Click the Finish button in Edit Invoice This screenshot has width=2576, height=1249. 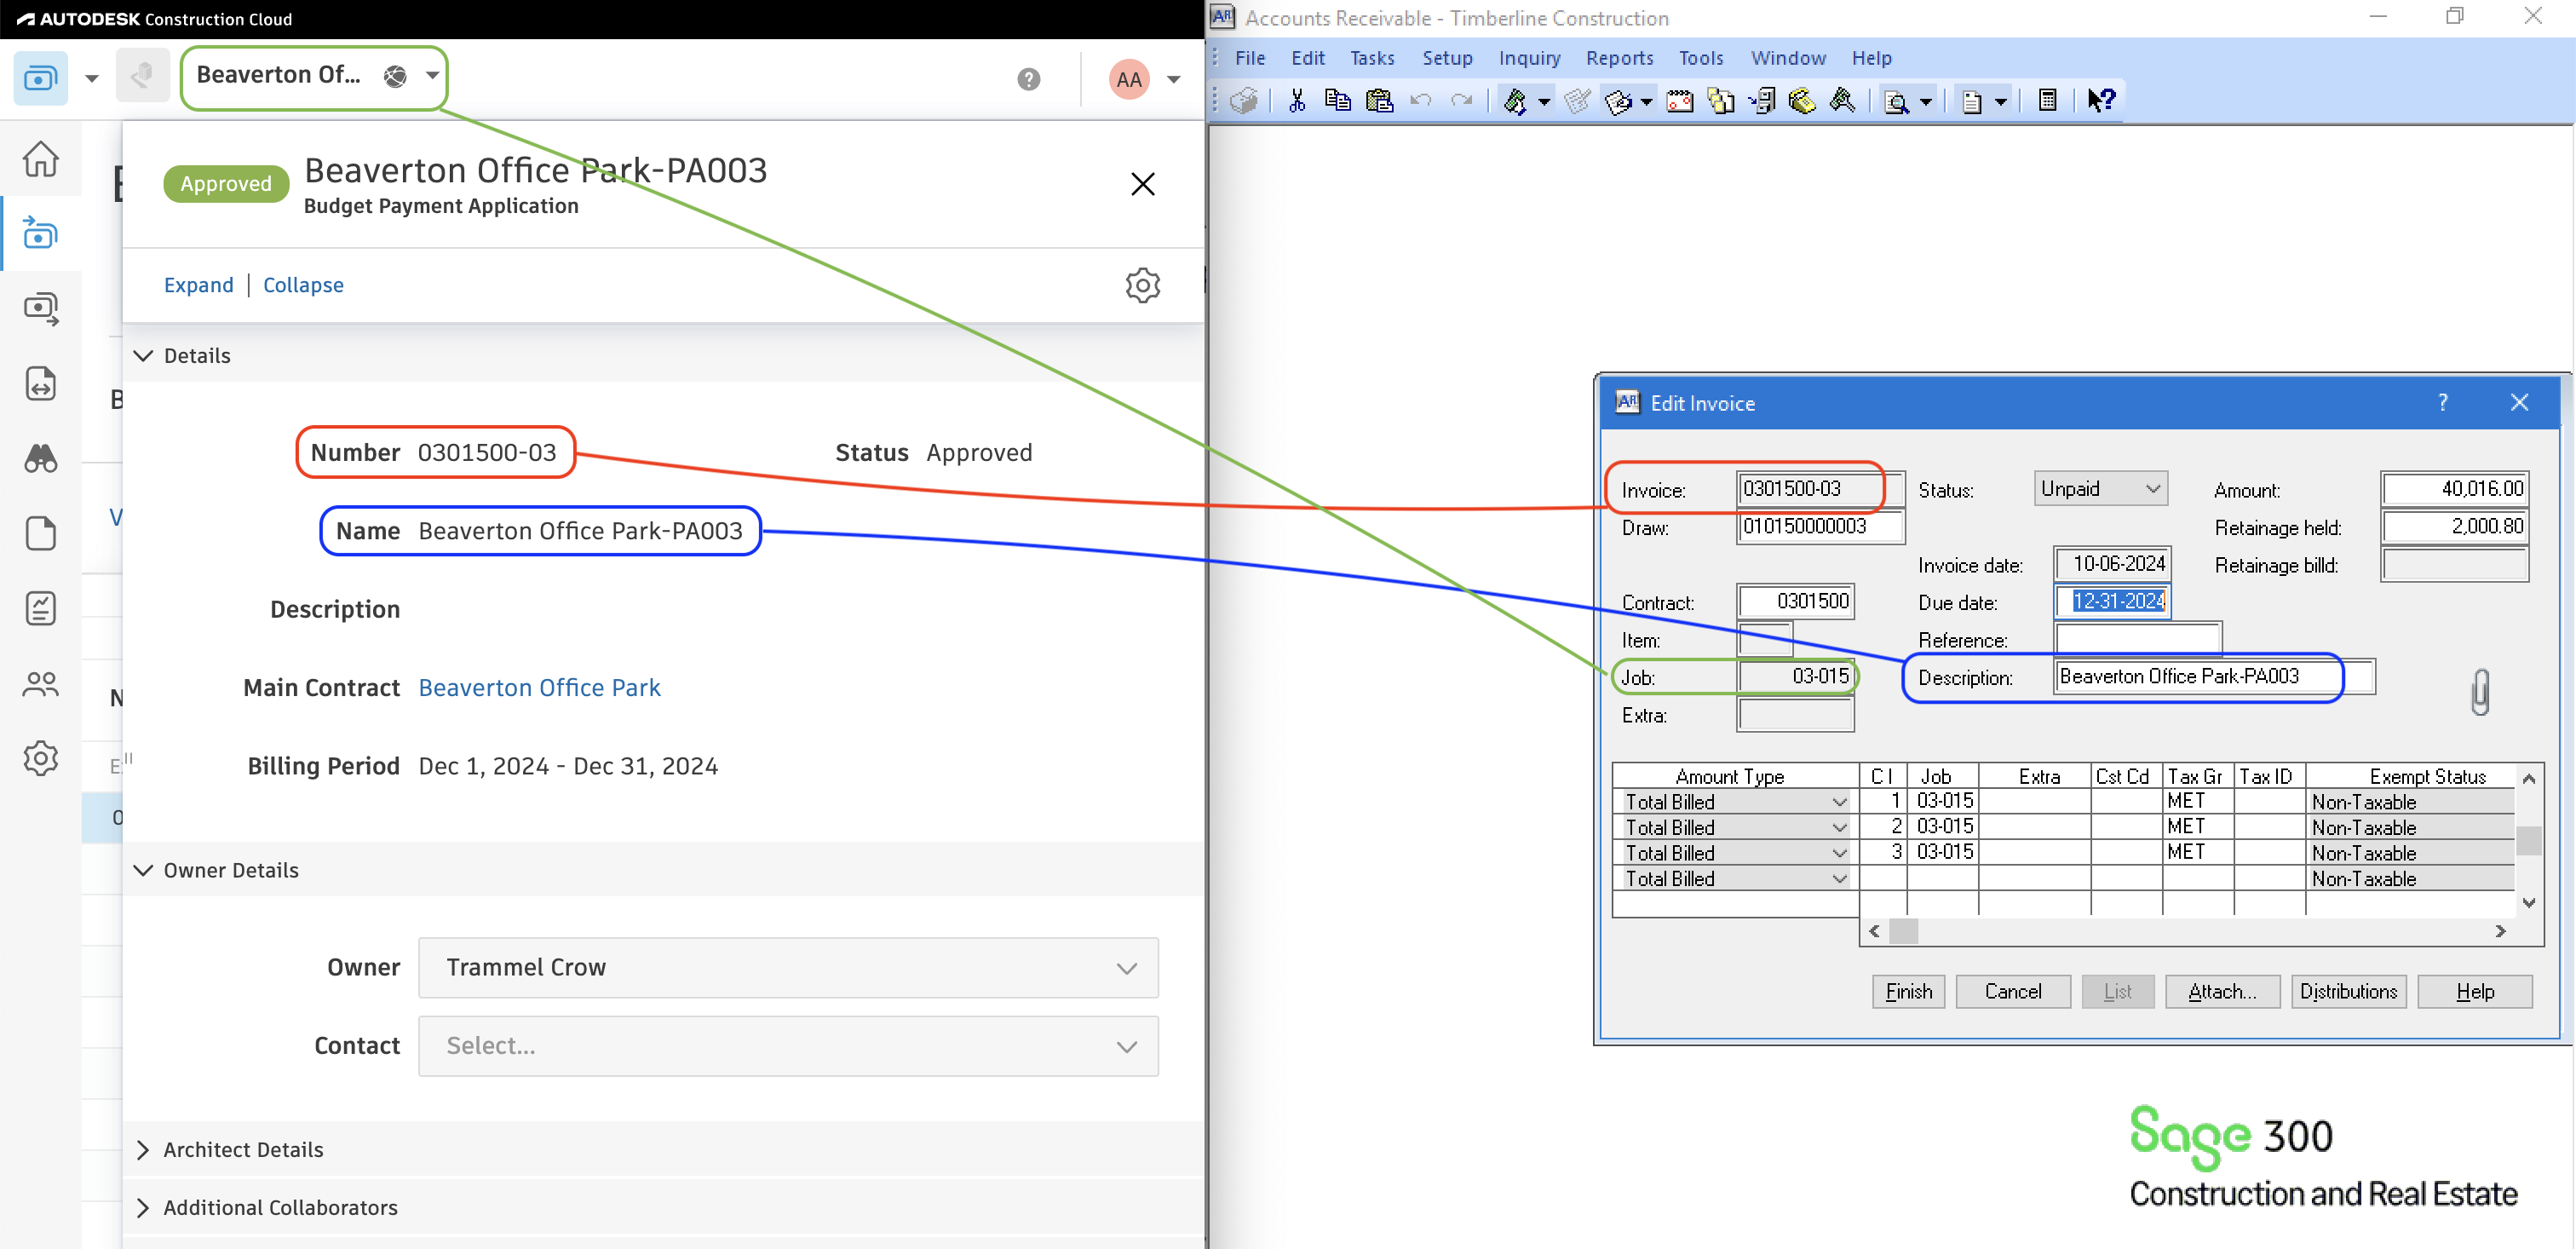[1908, 992]
